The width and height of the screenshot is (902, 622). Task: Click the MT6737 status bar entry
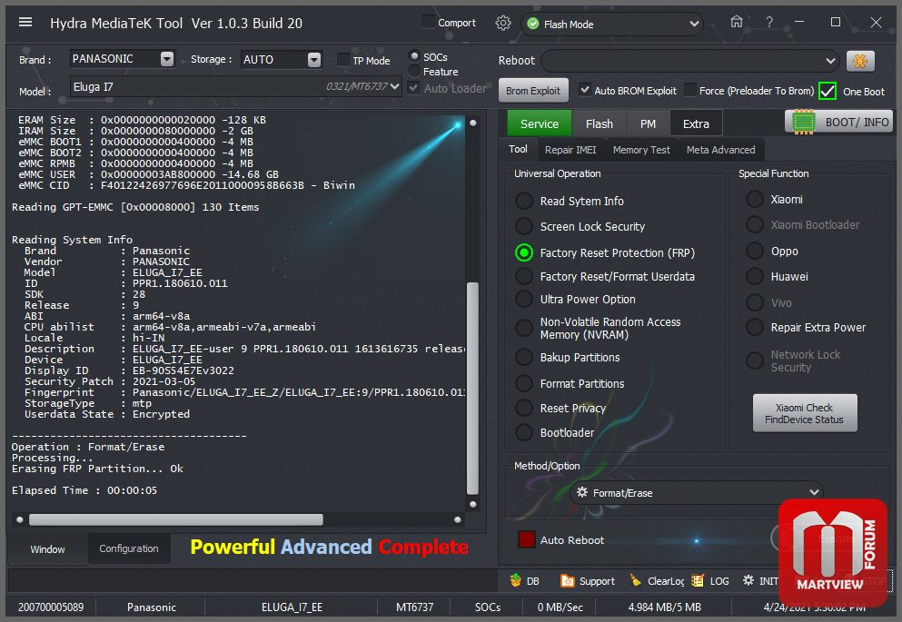tap(414, 607)
